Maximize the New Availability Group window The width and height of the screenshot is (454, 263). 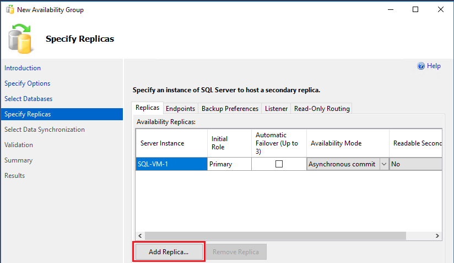[415, 9]
